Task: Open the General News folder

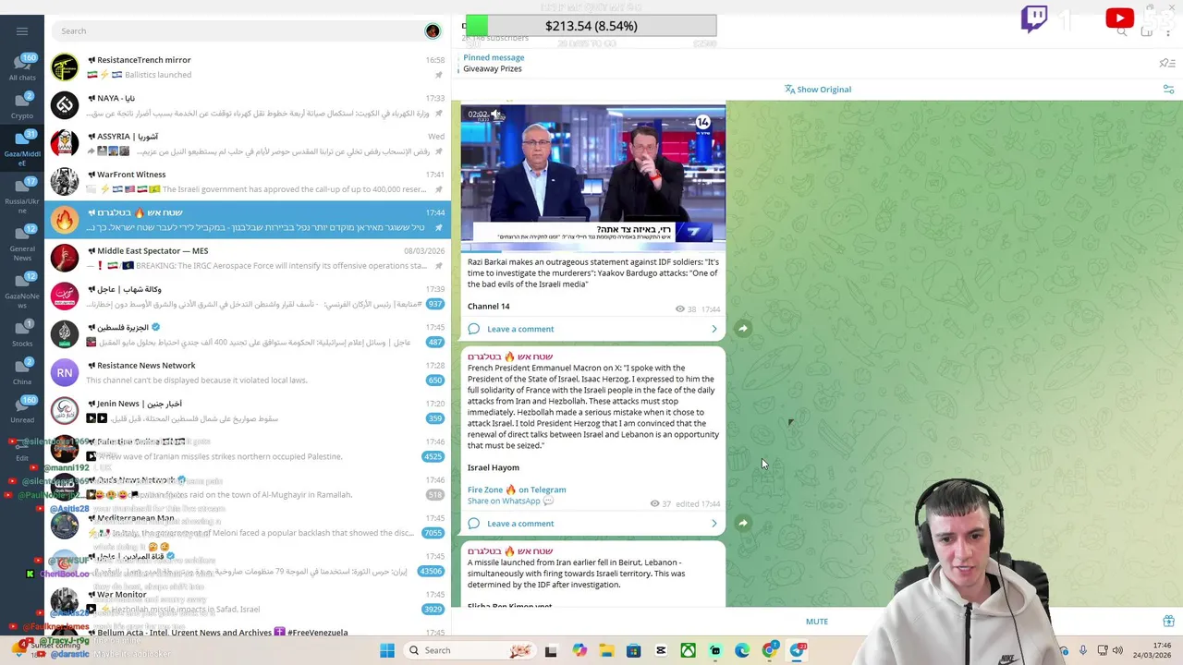Action: pyautogui.click(x=22, y=243)
